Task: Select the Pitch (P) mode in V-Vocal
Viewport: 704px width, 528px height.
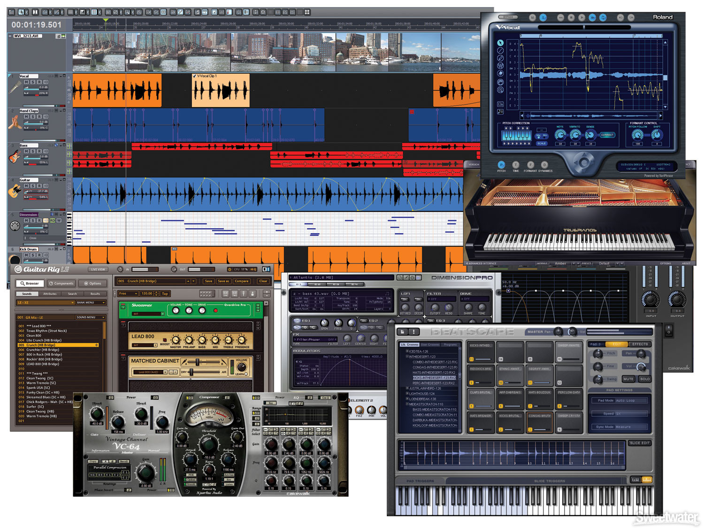Action: 501,165
